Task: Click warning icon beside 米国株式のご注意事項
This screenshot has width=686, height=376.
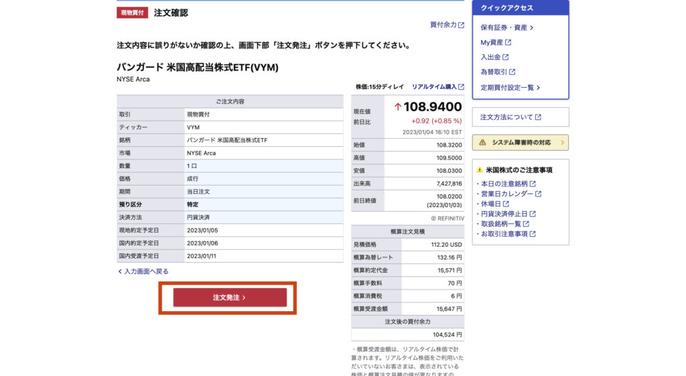Action: point(480,170)
